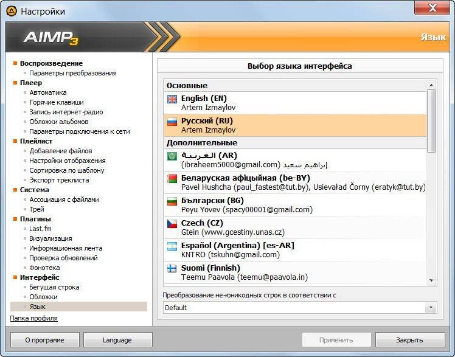
Task: Click the Belarusian flag icon
Action: tap(172, 179)
